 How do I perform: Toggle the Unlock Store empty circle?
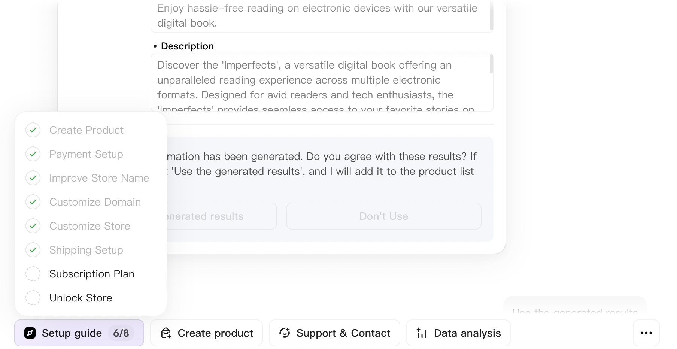tap(33, 298)
